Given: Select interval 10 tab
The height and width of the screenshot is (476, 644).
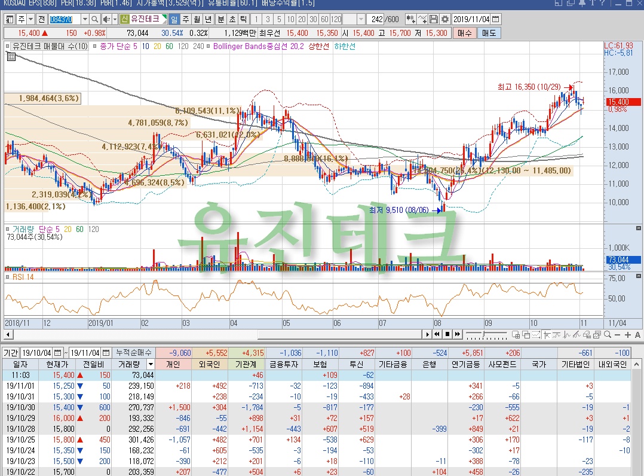Looking at the screenshot, I should [x=291, y=19].
